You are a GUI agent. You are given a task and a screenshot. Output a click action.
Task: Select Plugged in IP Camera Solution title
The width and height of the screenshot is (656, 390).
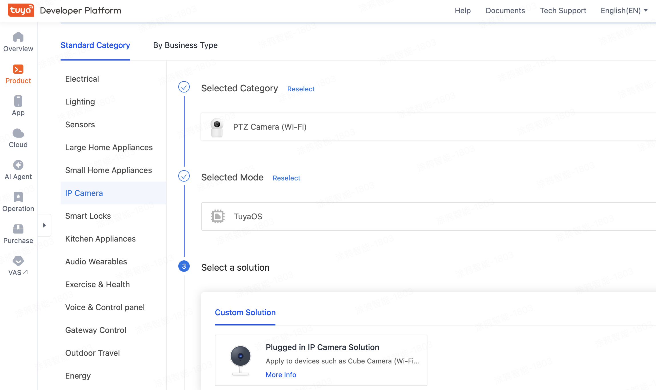coord(323,347)
